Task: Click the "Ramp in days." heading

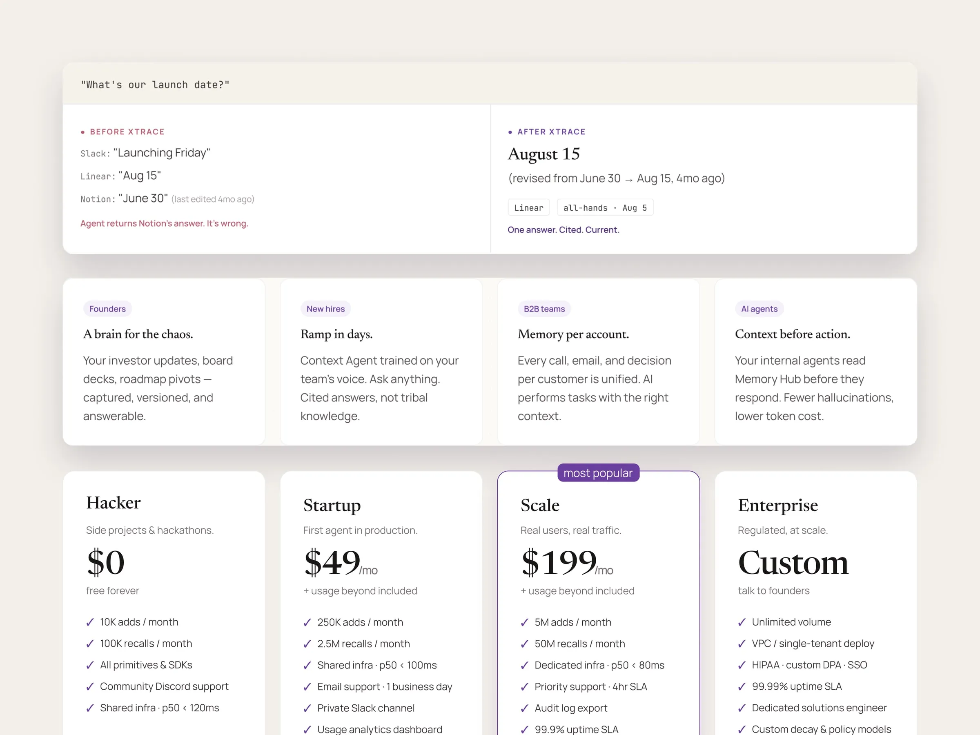Action: pos(336,334)
